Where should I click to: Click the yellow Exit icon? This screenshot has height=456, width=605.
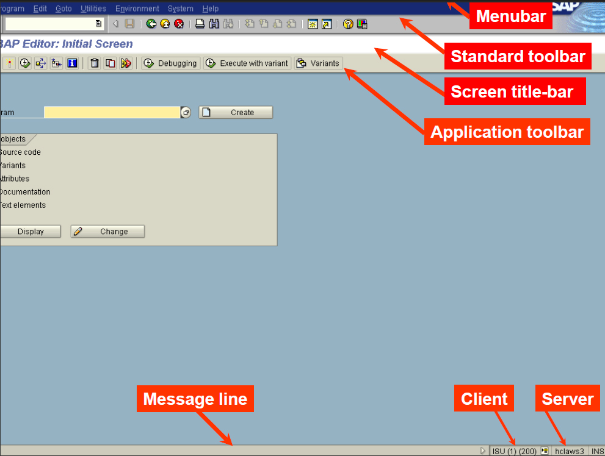point(165,24)
